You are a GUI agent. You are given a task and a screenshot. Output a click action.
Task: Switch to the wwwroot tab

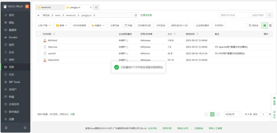(50, 7)
